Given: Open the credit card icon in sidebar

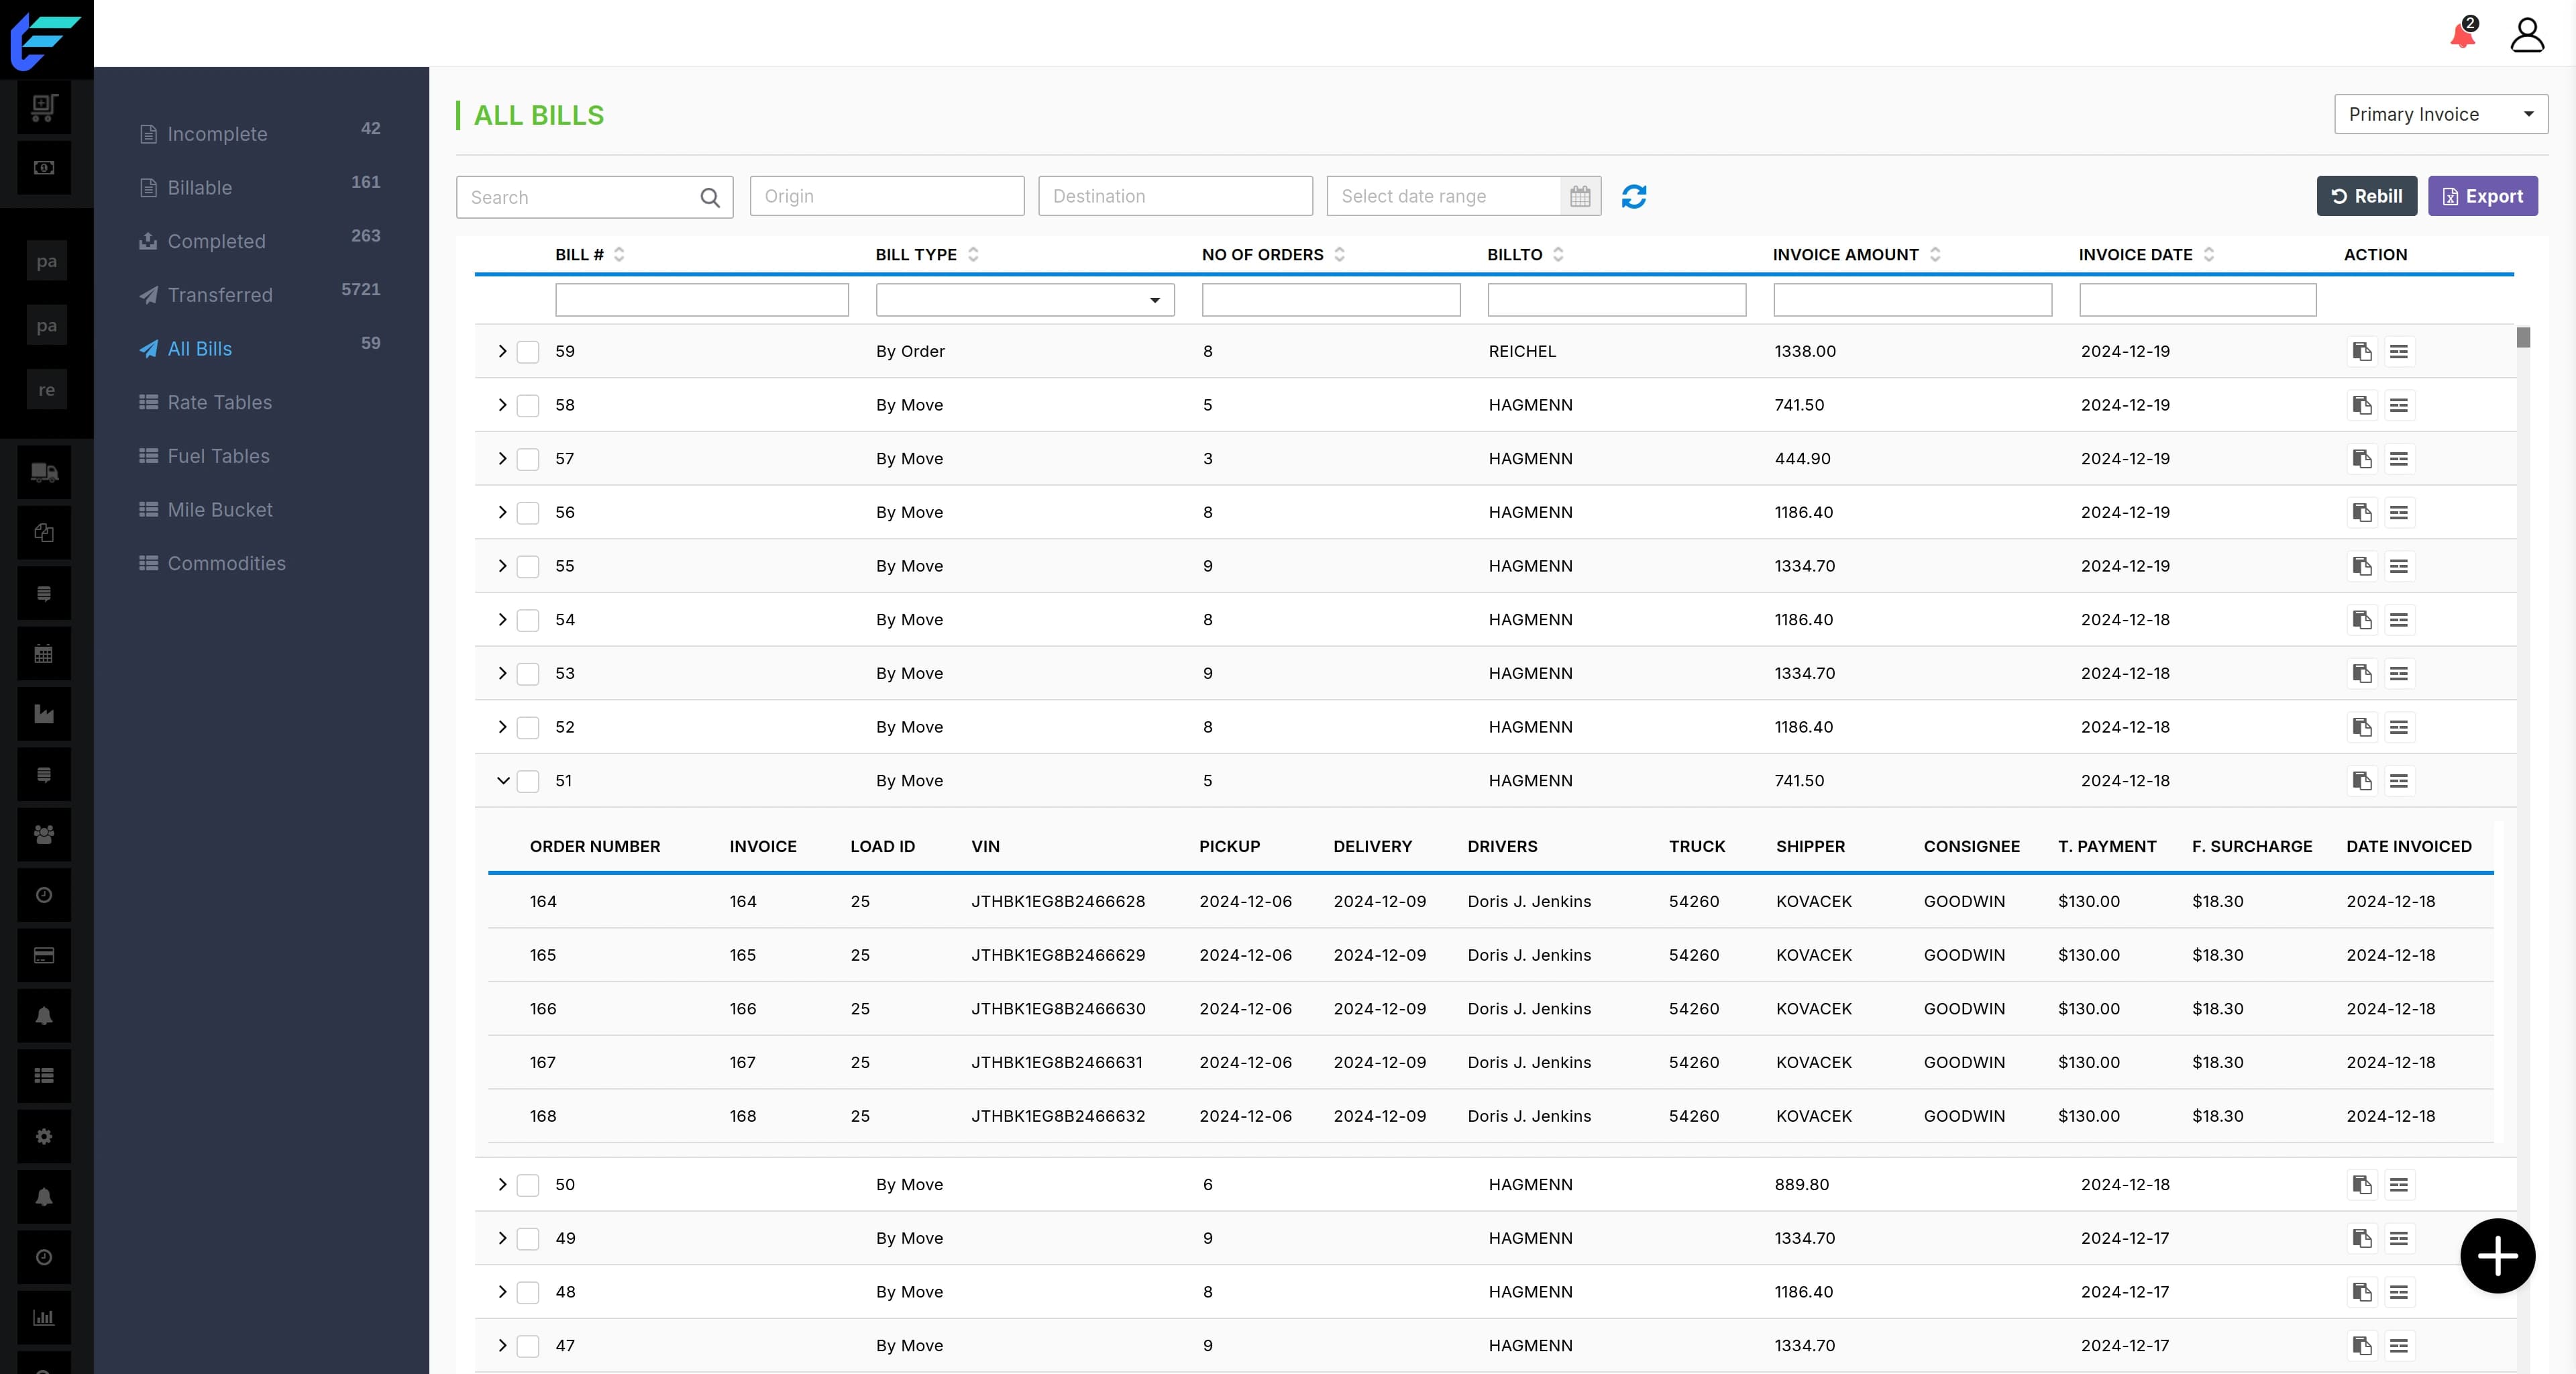Looking at the screenshot, I should pos(44,955).
